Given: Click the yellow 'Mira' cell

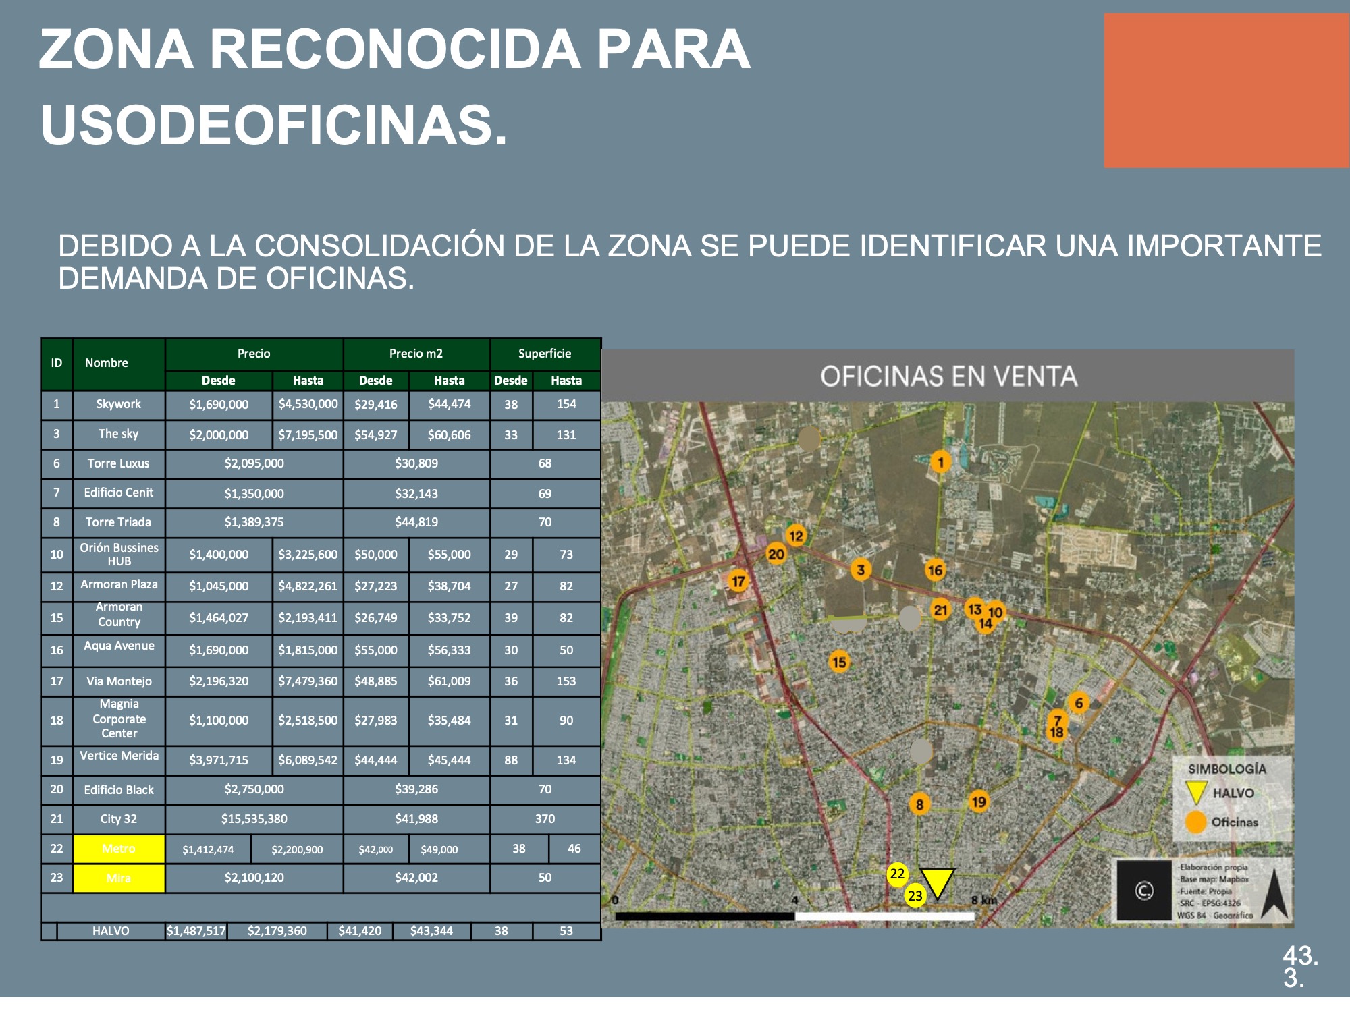Looking at the screenshot, I should 119,878.
